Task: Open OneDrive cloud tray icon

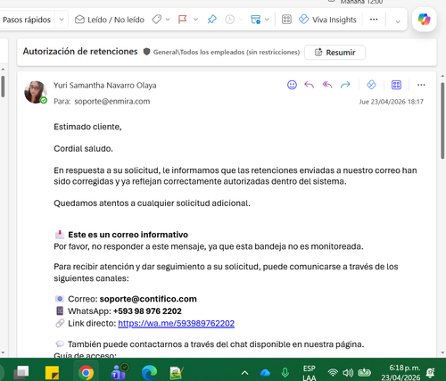Action: click(265, 373)
